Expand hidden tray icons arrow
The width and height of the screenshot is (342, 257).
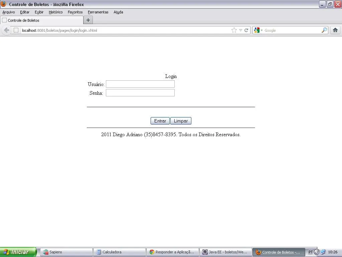pos(317,252)
